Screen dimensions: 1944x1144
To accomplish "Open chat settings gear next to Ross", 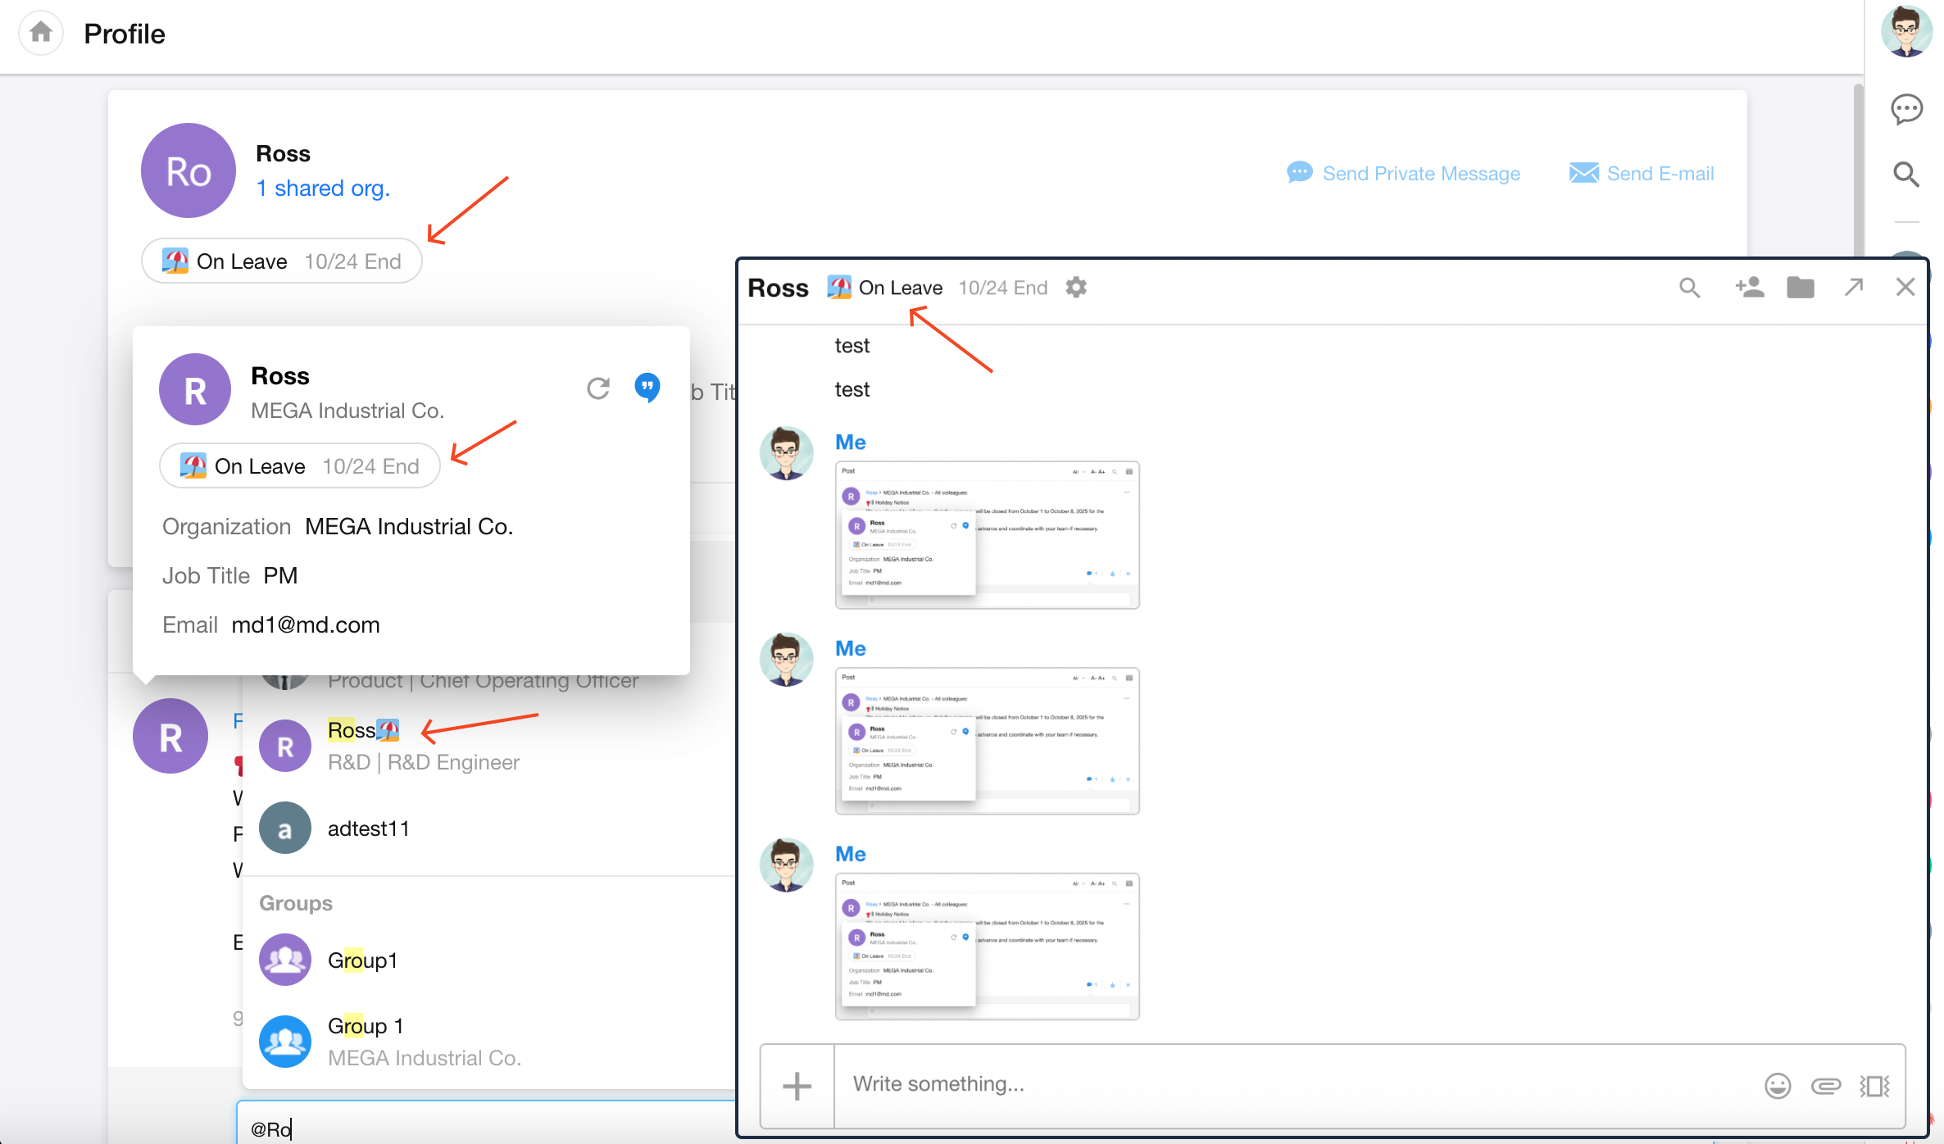I will tap(1076, 288).
